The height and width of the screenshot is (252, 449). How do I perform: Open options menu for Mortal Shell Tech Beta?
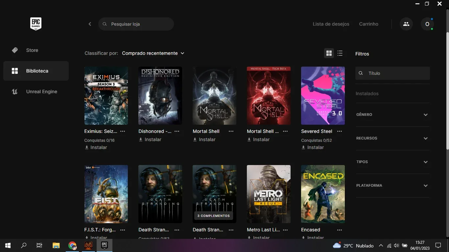click(x=285, y=131)
